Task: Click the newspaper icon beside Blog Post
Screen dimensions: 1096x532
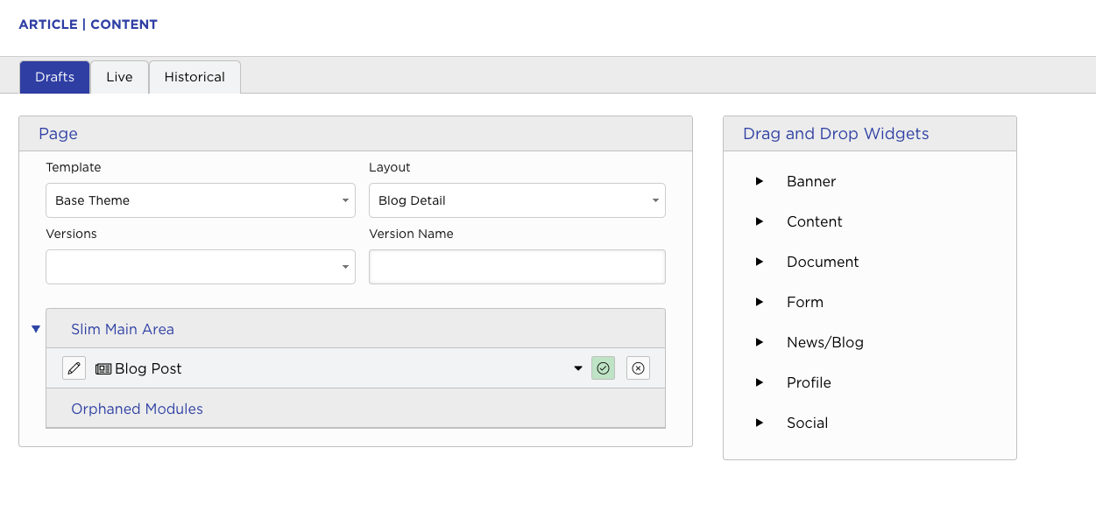Action: point(103,368)
